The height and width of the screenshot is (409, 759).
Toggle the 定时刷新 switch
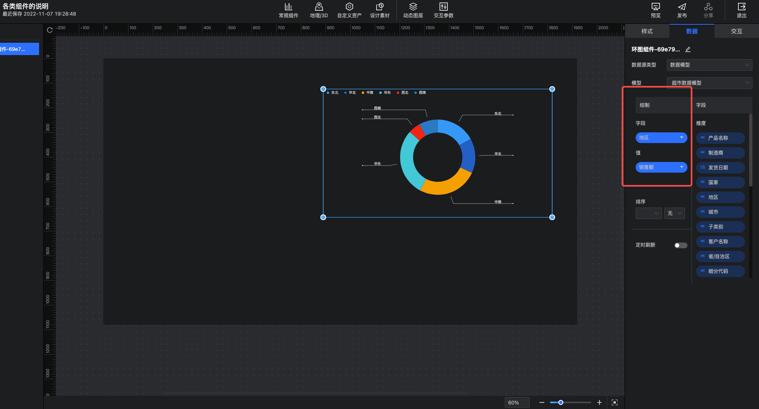pyautogui.click(x=681, y=245)
